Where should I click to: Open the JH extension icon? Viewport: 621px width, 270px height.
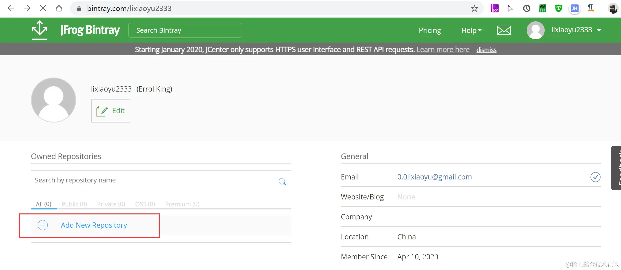[x=575, y=8]
